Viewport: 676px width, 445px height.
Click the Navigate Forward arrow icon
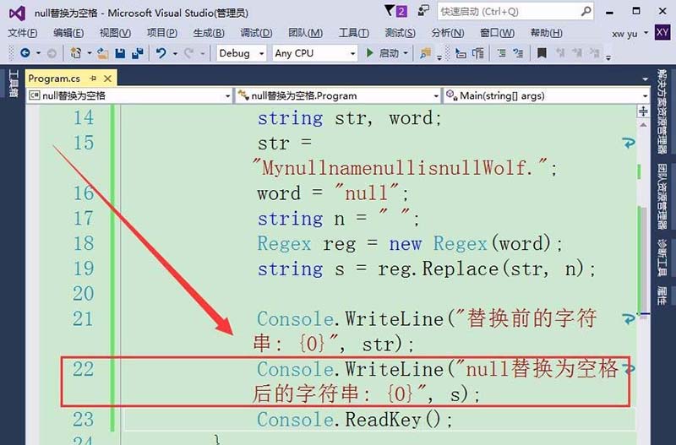coord(52,53)
